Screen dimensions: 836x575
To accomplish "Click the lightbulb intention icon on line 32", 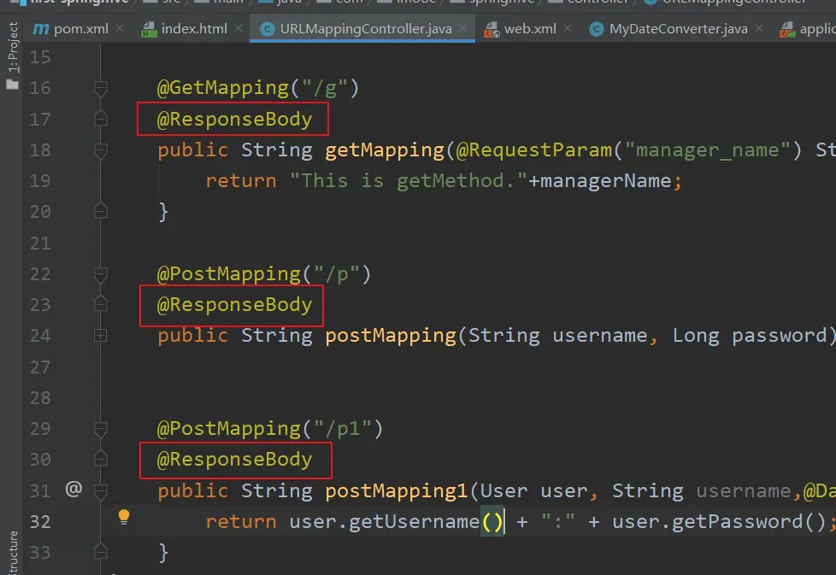I will tap(124, 517).
